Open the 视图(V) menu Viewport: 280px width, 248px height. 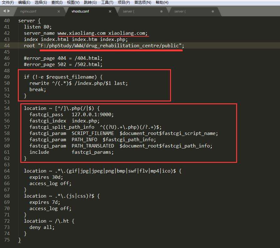(x=73, y=3)
